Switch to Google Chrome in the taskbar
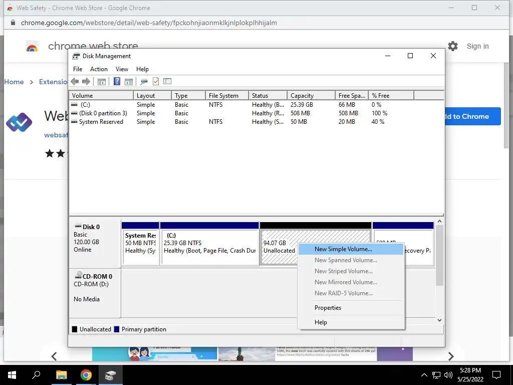Viewport: 513px width, 385px height. (x=86, y=375)
